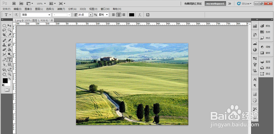The height and width of the screenshot is (134, 274).
Task: Align text right
Action: (124, 15)
